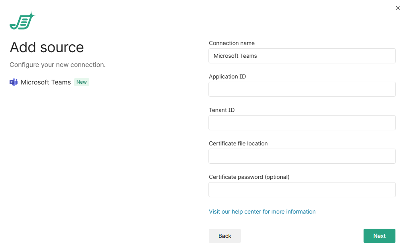Select the Microsoft Teams source label
This screenshot has height=251, width=407.
tap(45, 82)
